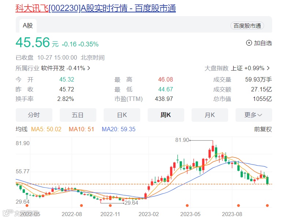This screenshot has width=289, height=219.
Task: Click the orange event dot below 2022-11
Action: 110,205
